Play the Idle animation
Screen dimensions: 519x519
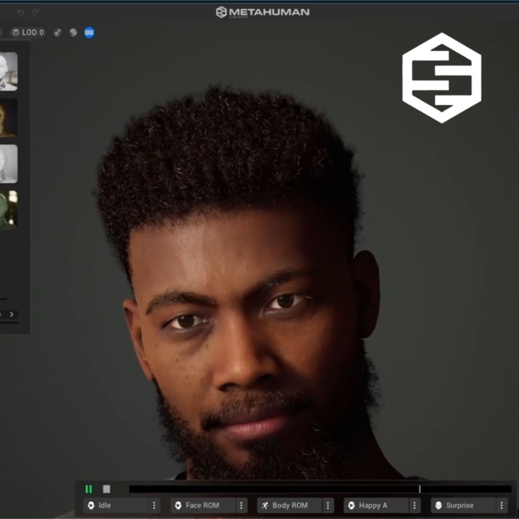coord(116,505)
